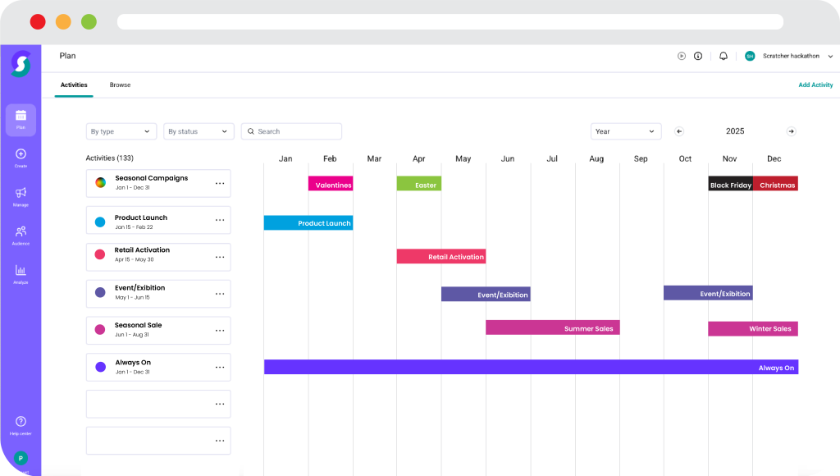Image resolution: width=840 pixels, height=476 pixels.
Task: Click the 2025 year label
Action: coord(735,131)
